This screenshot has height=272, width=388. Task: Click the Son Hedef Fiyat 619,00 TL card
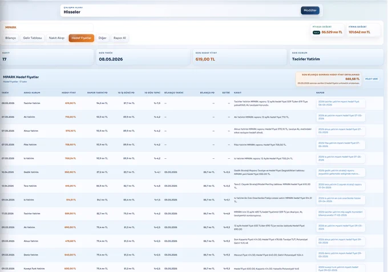(240, 57)
